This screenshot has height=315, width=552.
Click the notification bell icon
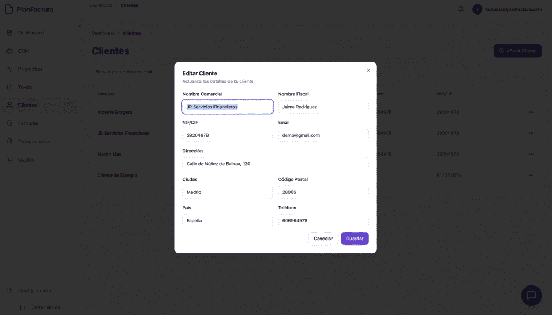460,9
